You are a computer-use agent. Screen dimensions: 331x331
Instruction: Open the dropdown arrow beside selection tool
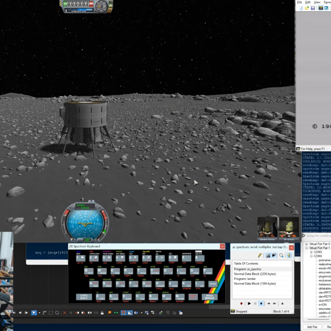pos(40,313)
